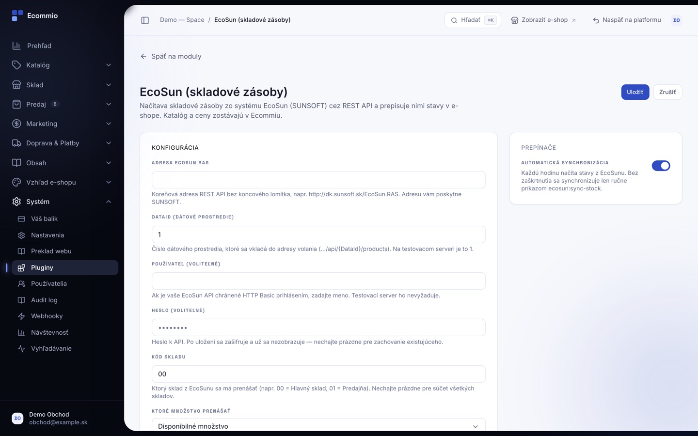Screen dimensions: 698x436
Task: Open Audit log book icon
Action: (x=21, y=300)
